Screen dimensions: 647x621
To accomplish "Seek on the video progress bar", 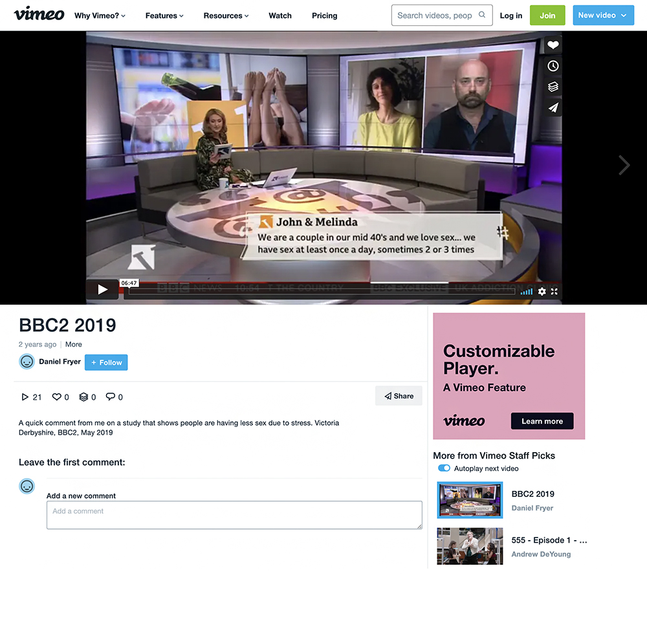I will point(322,291).
